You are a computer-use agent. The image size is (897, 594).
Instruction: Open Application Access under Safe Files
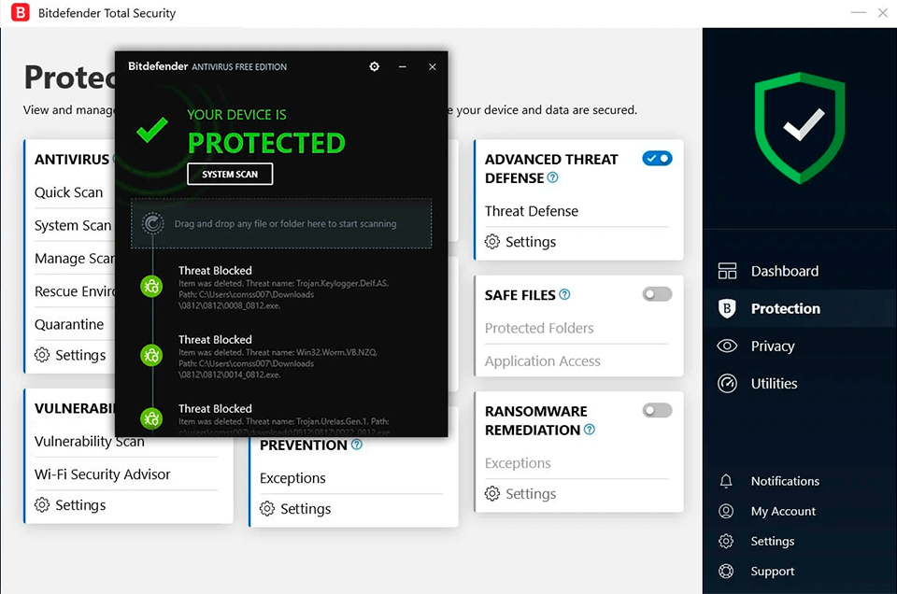(x=543, y=361)
